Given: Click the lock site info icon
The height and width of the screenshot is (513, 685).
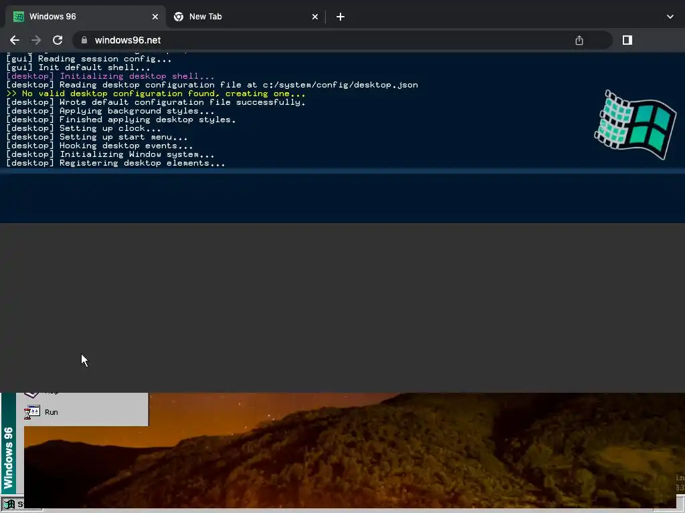Looking at the screenshot, I should coord(84,40).
